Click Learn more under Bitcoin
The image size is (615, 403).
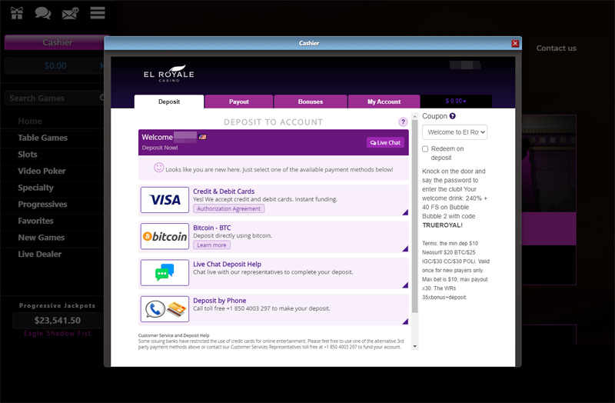point(212,245)
